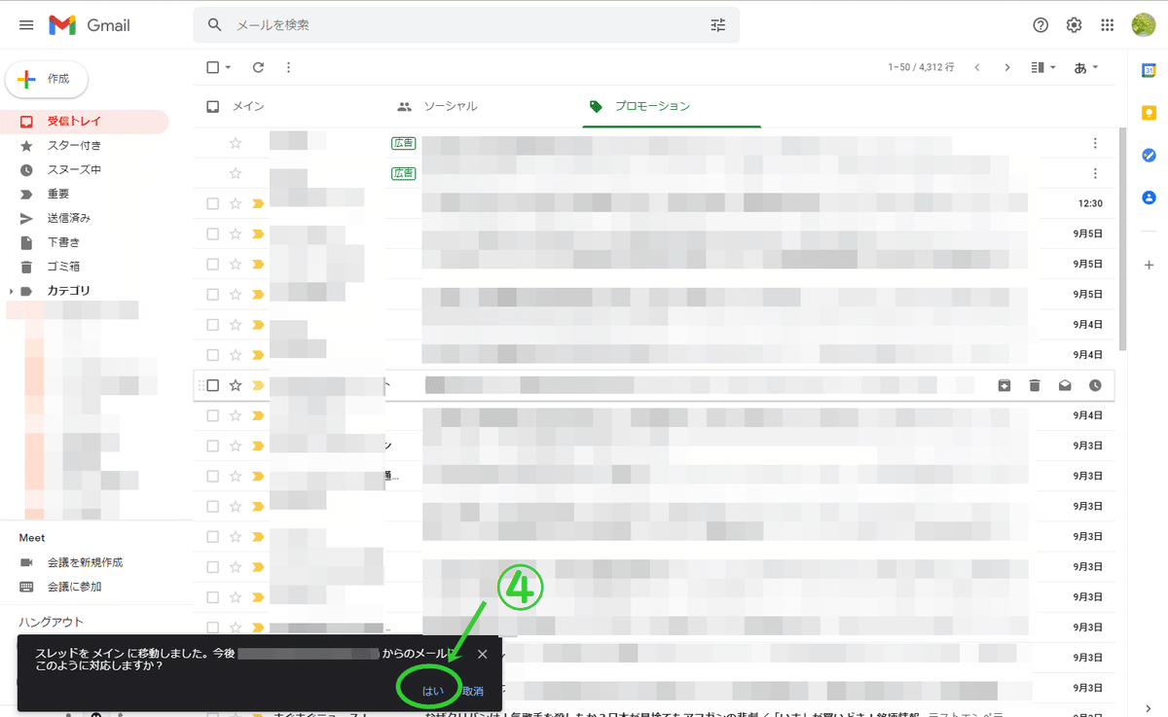Open the split-pane mode dropdown
1168x717 pixels.
pos(1043,67)
